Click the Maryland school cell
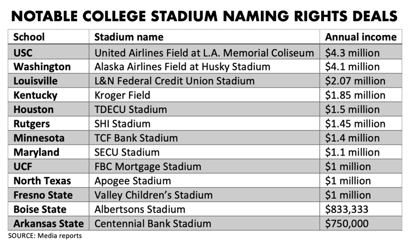The width and height of the screenshot is (418, 251). [x=36, y=152]
